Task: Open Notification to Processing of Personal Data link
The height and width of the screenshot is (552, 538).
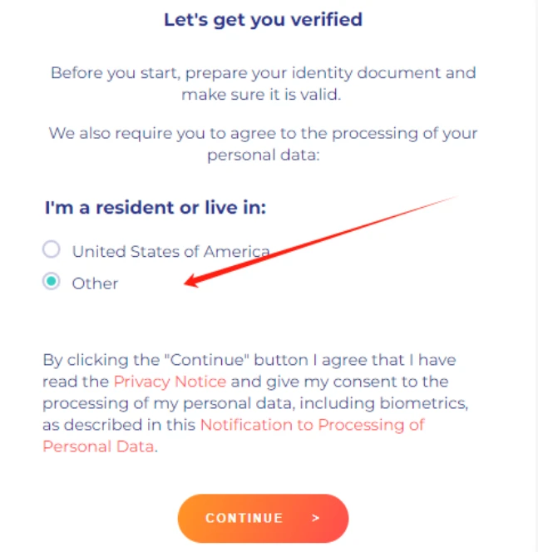Action: point(312,425)
